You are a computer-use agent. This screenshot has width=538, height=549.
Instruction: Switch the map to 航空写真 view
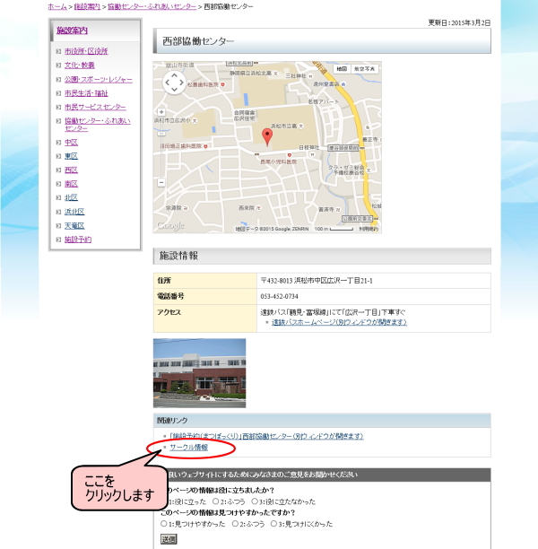364,69
